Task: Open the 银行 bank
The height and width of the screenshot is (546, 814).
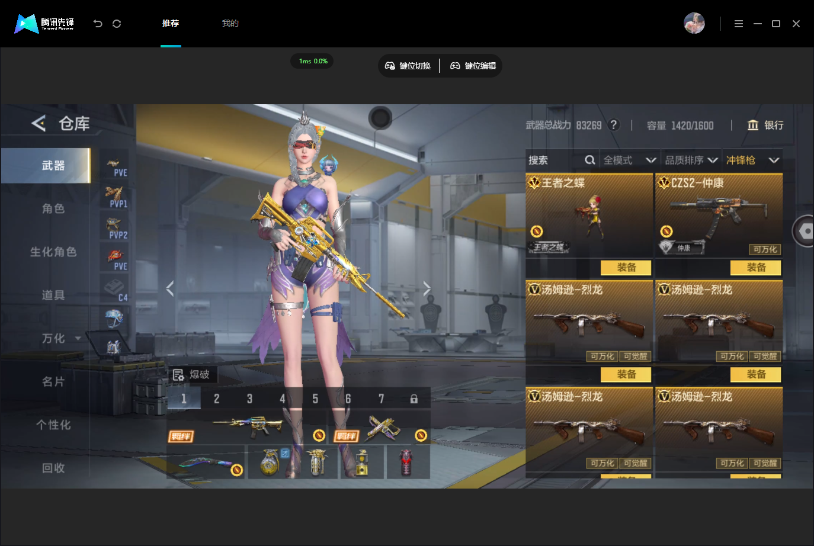Action: tap(765, 125)
